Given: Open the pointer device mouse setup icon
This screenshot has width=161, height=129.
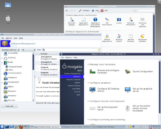Looking at the screenshot, I should point(127,108).
